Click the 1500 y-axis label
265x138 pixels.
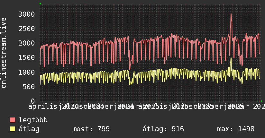(x=27, y=58)
